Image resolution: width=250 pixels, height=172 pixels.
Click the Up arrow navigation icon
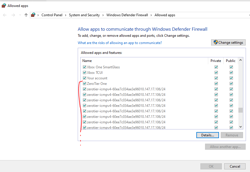point(26,15)
